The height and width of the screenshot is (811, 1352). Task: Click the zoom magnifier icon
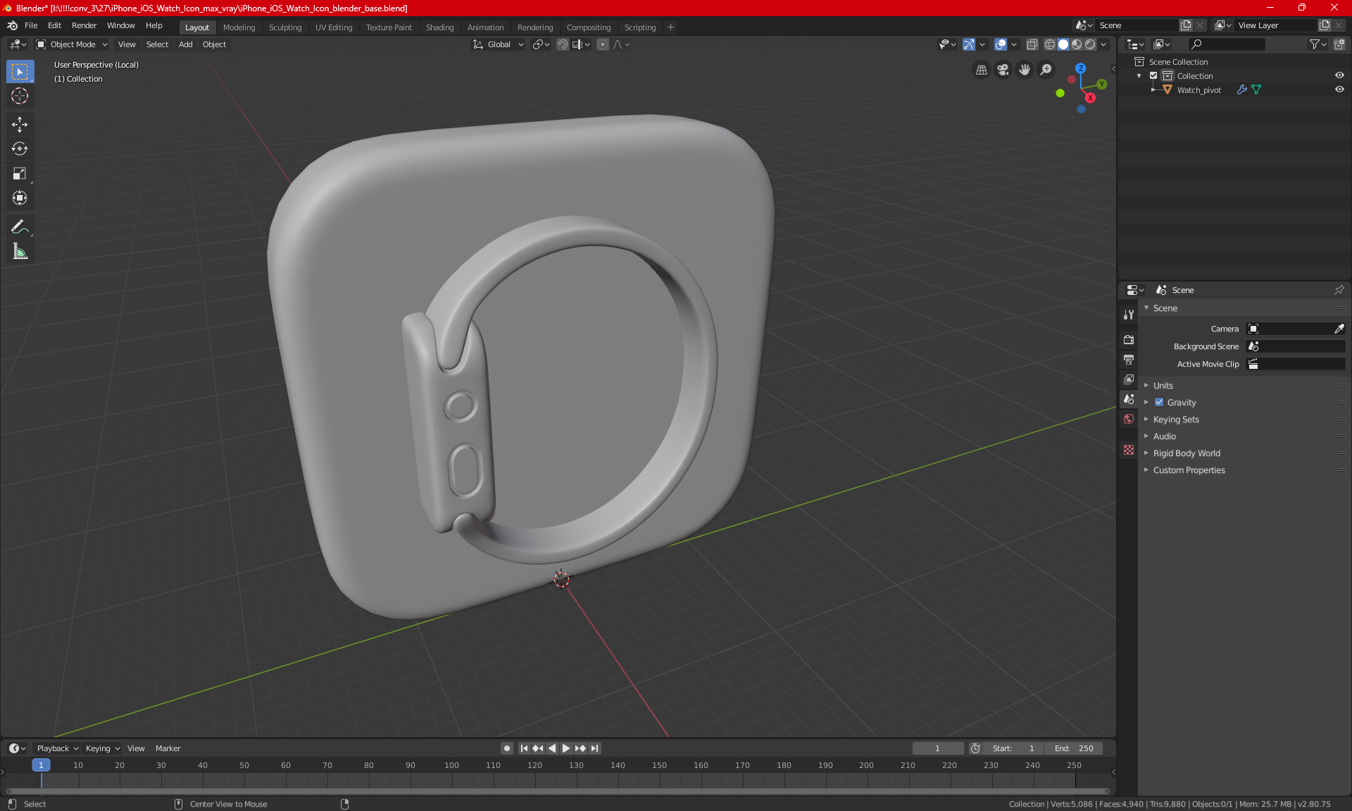pyautogui.click(x=1046, y=70)
